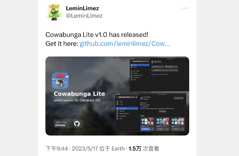Viewport: 239px width, 156px height.
Task: Open device dropdown in lower app window
Action: (x=126, y=97)
